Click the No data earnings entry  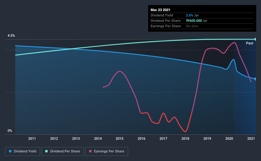[x=192, y=26]
